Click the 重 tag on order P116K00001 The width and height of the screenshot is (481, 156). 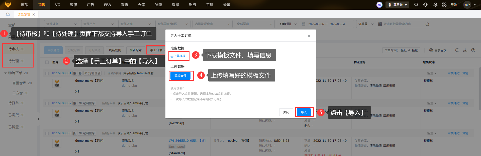tap(74, 73)
